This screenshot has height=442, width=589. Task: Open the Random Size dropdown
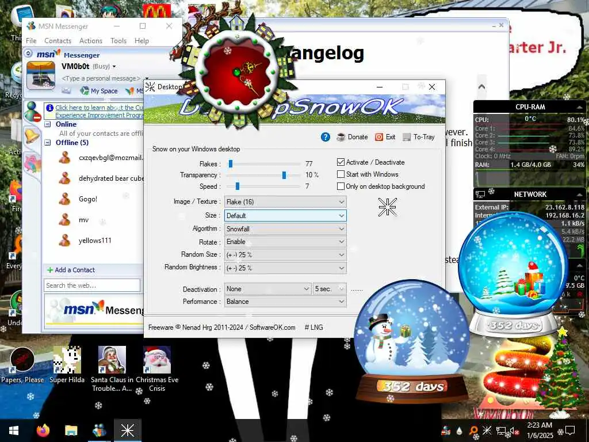pos(285,255)
